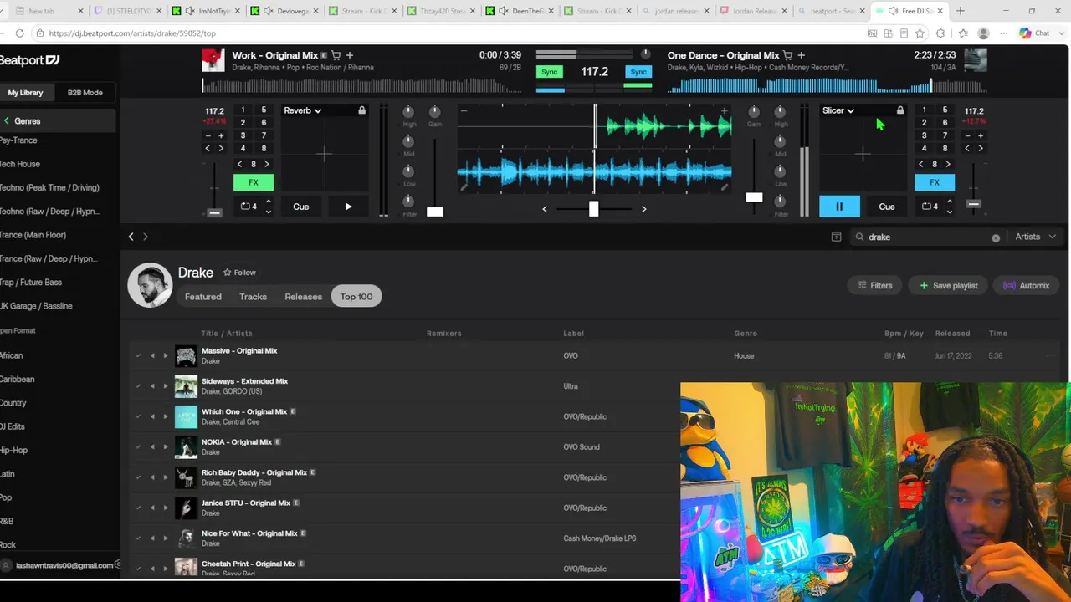1071x602 pixels.
Task: Zoom out the center waveform
Action: 464,110
